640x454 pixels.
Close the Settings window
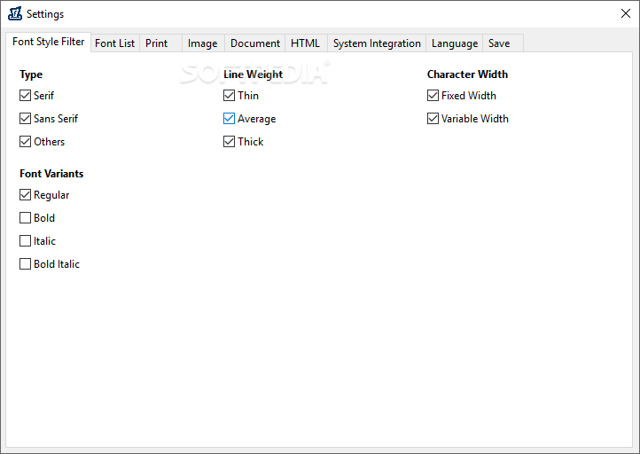(x=625, y=13)
